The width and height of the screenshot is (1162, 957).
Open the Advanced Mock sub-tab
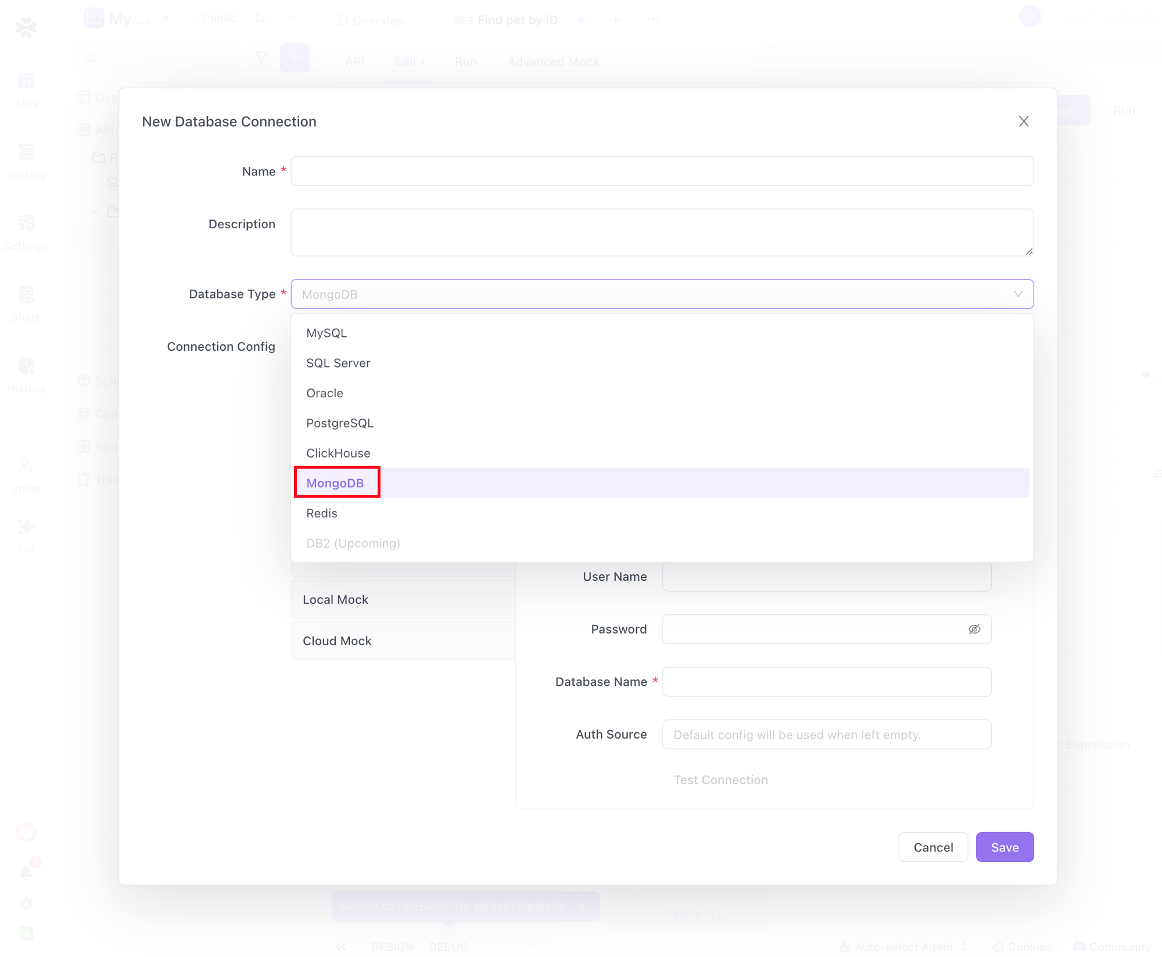pyautogui.click(x=553, y=62)
